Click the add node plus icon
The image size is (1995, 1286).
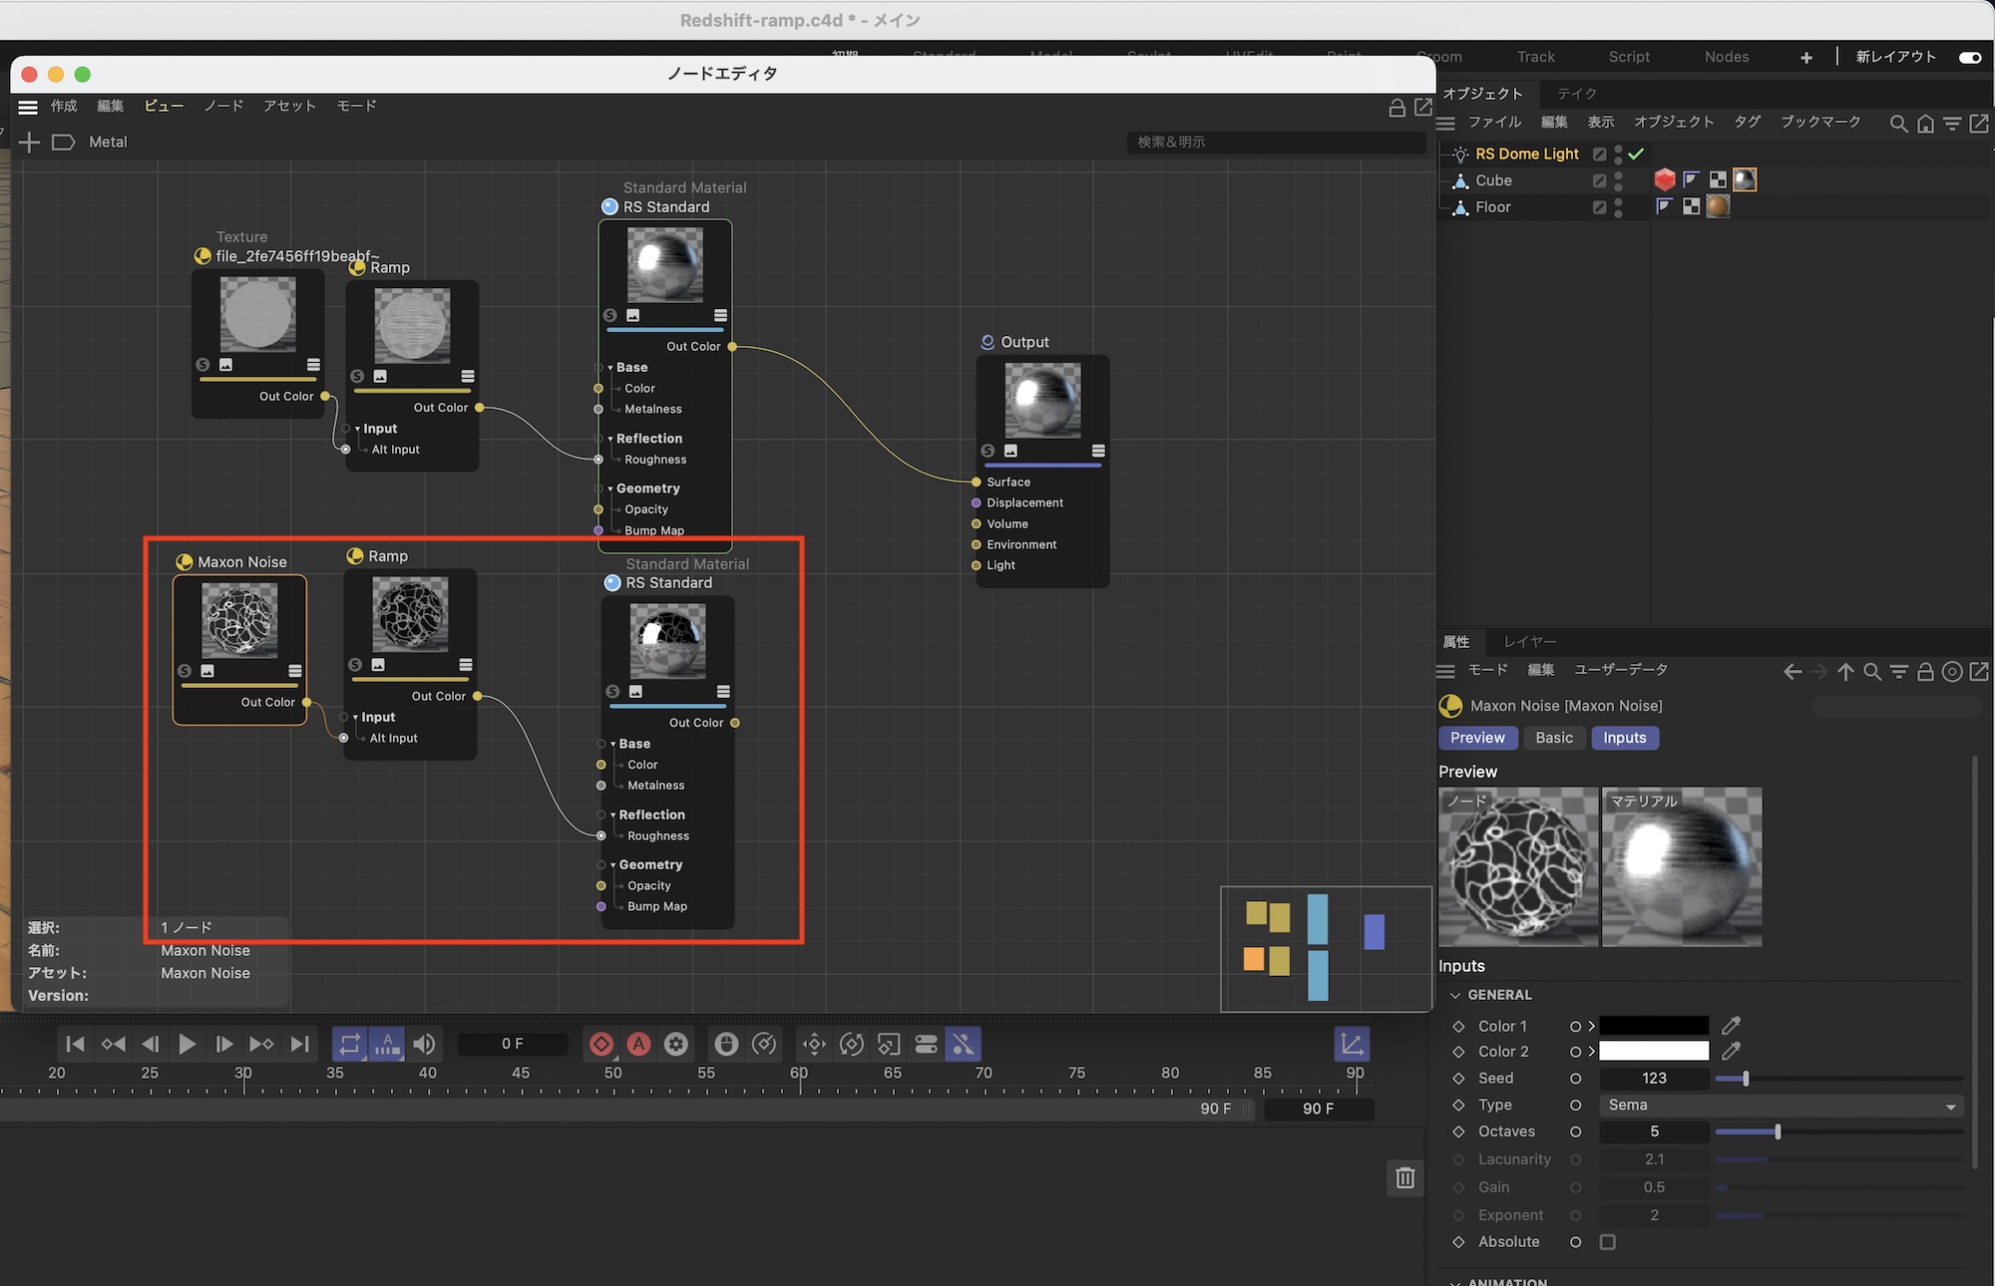pyautogui.click(x=30, y=143)
